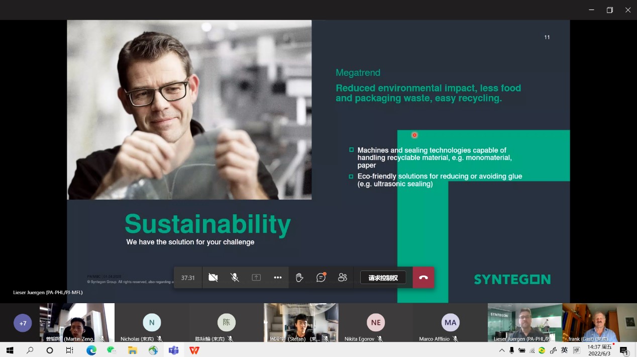
Task: Select the Nikita Egorov participant tile
Action: point(375,322)
